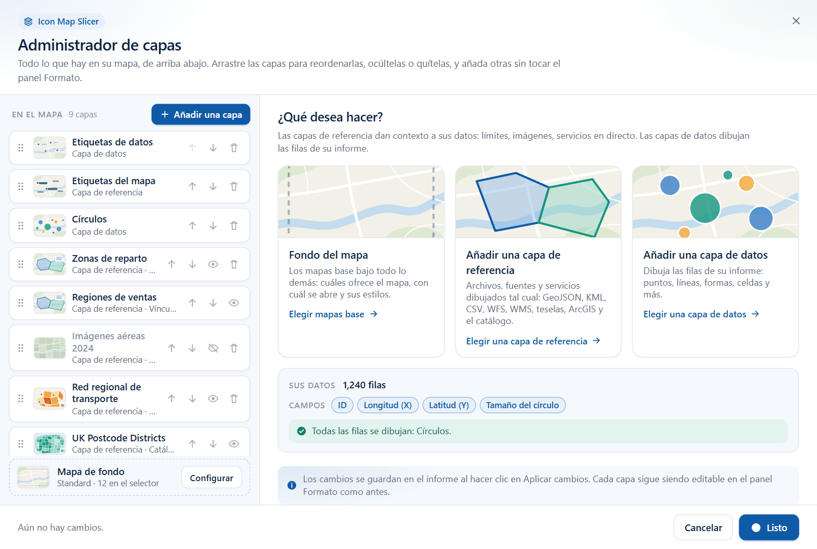Delete the Zonas de reparto layer

[x=234, y=264]
